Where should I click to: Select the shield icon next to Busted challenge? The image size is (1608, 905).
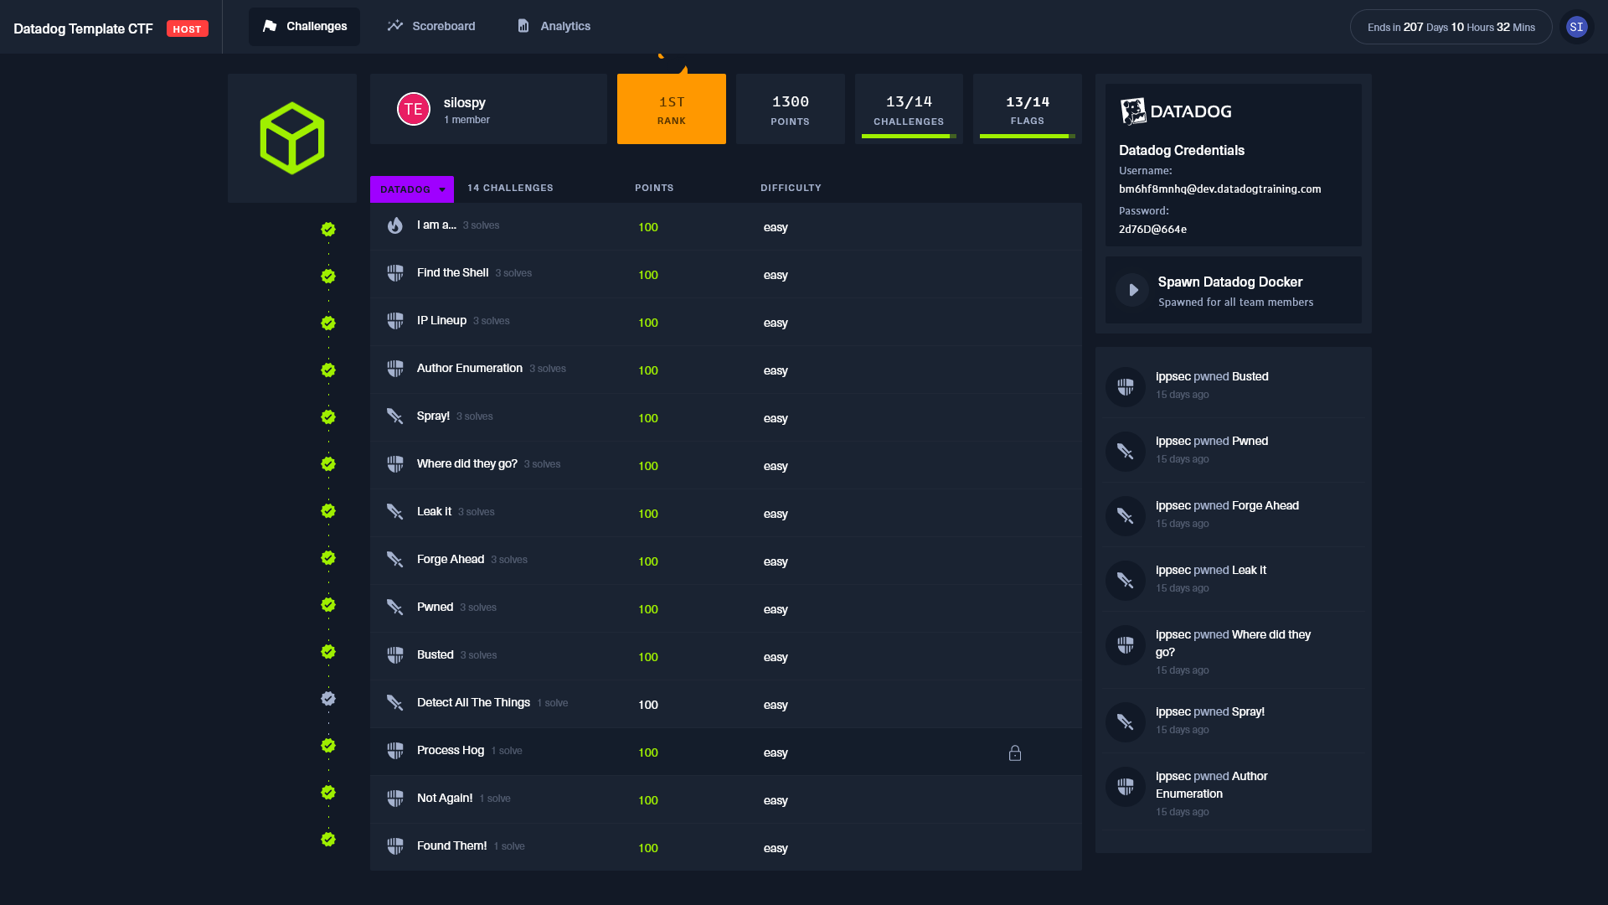394,654
